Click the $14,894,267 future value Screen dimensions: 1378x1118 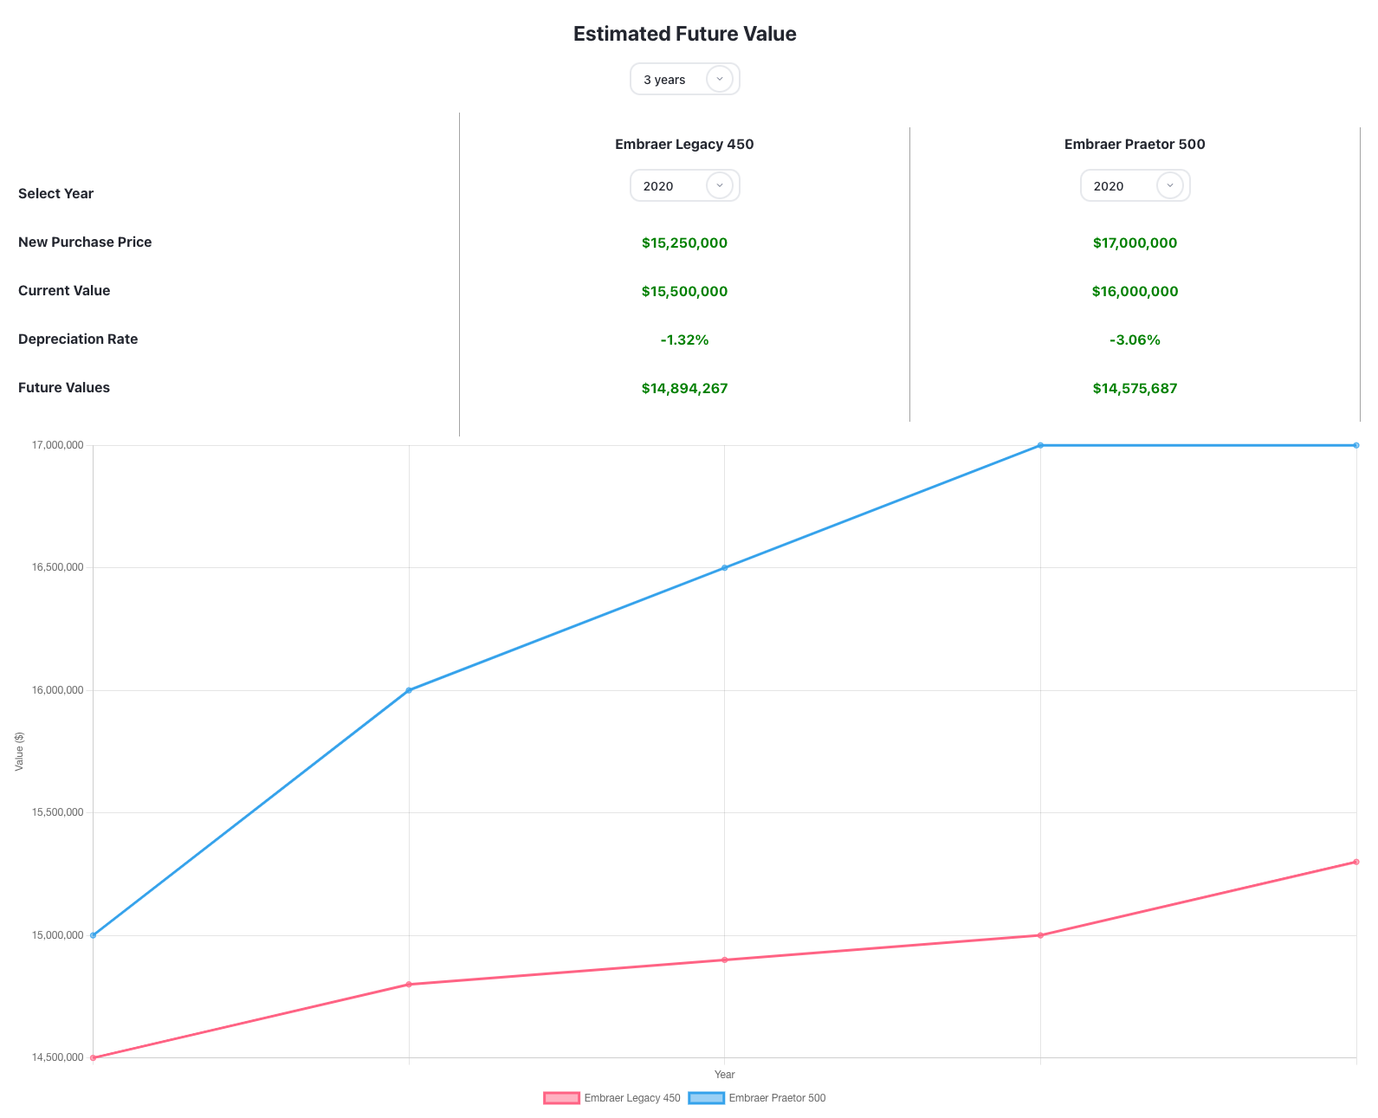click(x=684, y=388)
